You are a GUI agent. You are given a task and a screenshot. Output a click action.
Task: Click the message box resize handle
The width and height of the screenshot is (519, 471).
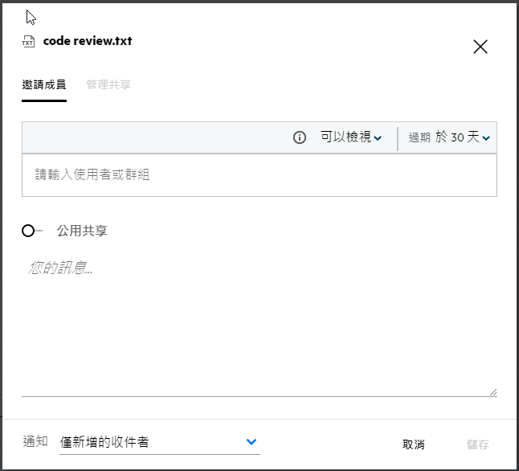[x=492, y=391]
